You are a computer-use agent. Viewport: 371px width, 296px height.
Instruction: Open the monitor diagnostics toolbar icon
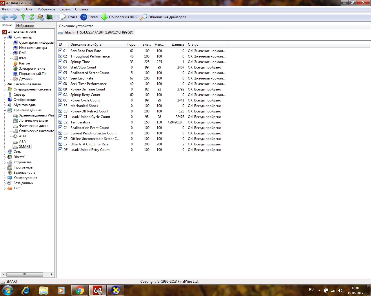pyautogui.click(x=50, y=17)
